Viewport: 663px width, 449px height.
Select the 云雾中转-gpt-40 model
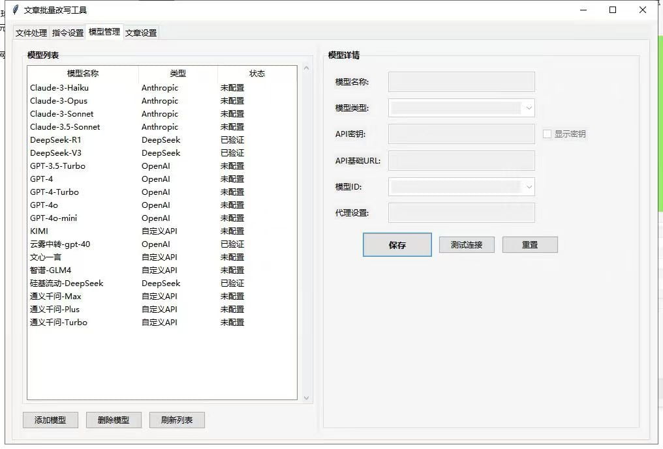162,244
